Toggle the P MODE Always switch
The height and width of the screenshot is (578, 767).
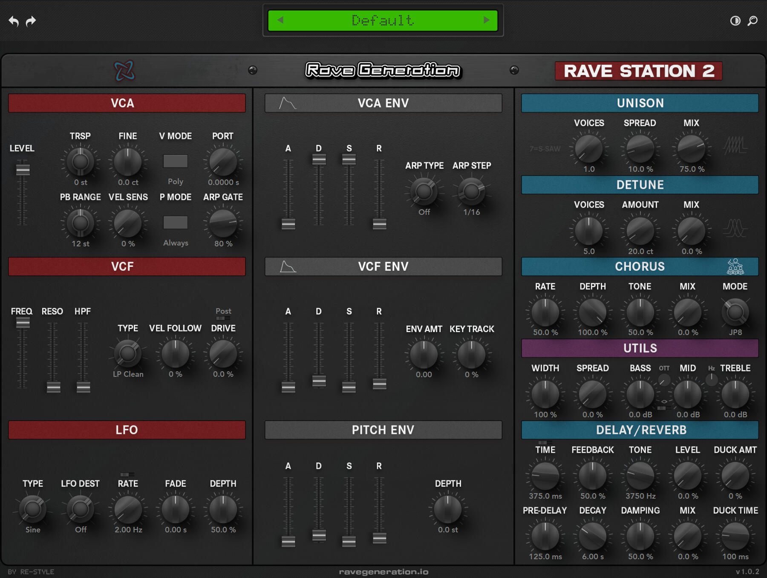pyautogui.click(x=176, y=223)
